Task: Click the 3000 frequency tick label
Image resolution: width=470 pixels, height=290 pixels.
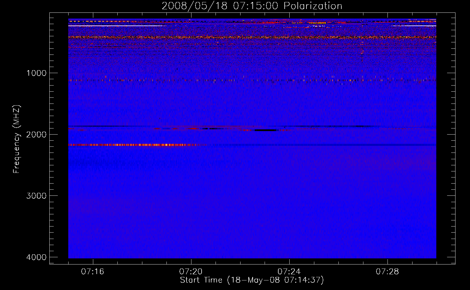Action: point(36,196)
